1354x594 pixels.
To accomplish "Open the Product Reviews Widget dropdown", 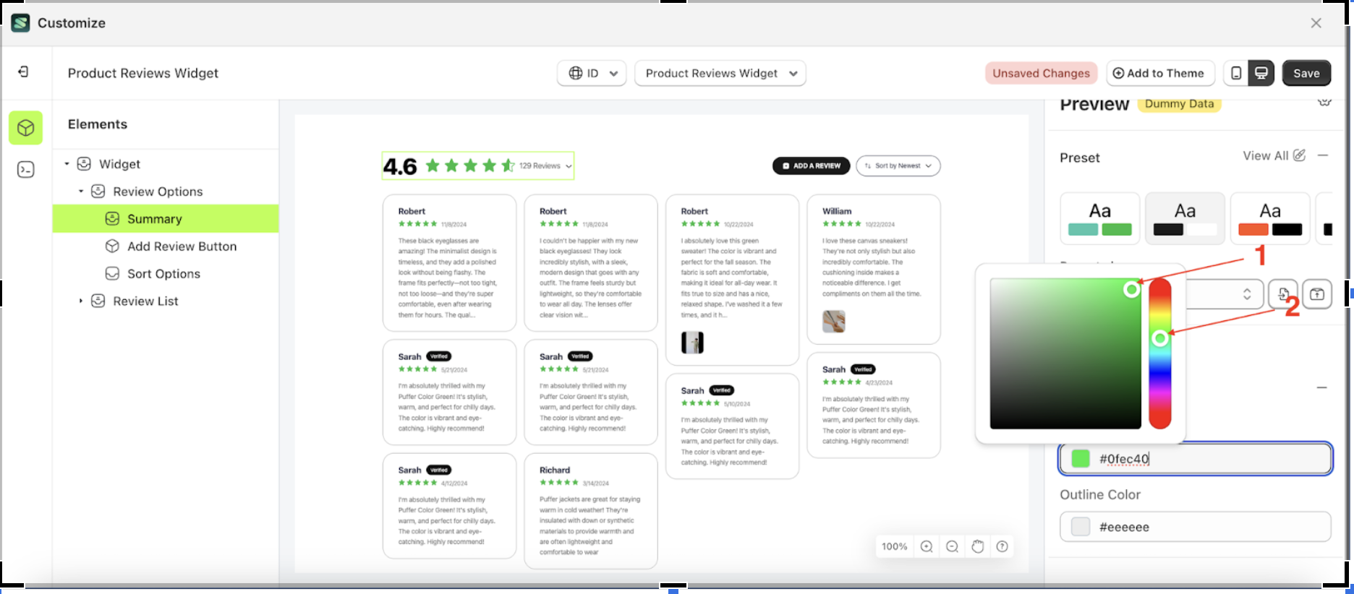I will click(x=720, y=73).
